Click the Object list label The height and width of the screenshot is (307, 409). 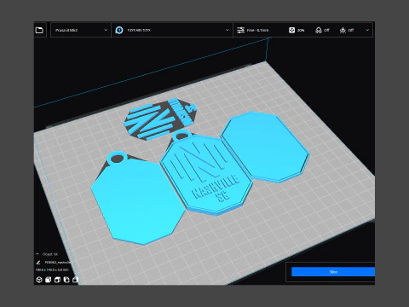click(x=50, y=254)
